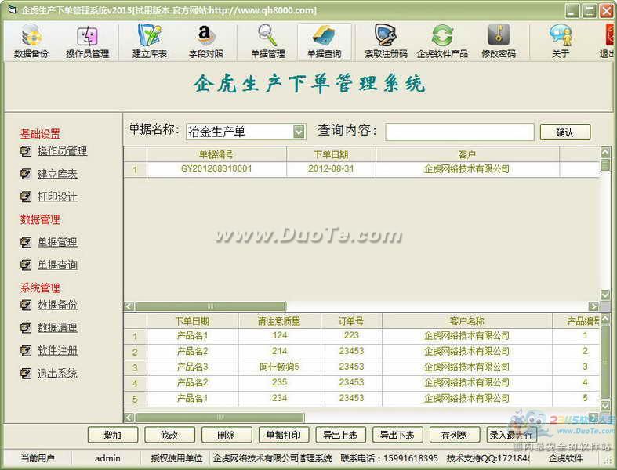Click lower table header 订单号
The height and width of the screenshot is (470, 617).
[351, 321]
